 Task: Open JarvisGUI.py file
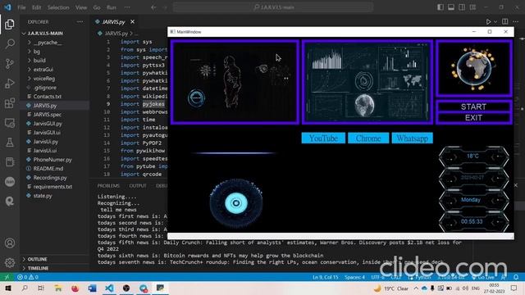point(48,124)
